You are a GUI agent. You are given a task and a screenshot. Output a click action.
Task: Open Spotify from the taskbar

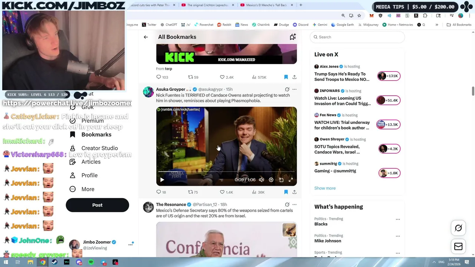[x=91, y=262]
